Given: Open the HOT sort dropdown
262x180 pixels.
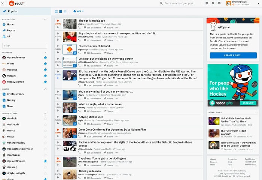Looking at the screenshot, I should point(78,11).
